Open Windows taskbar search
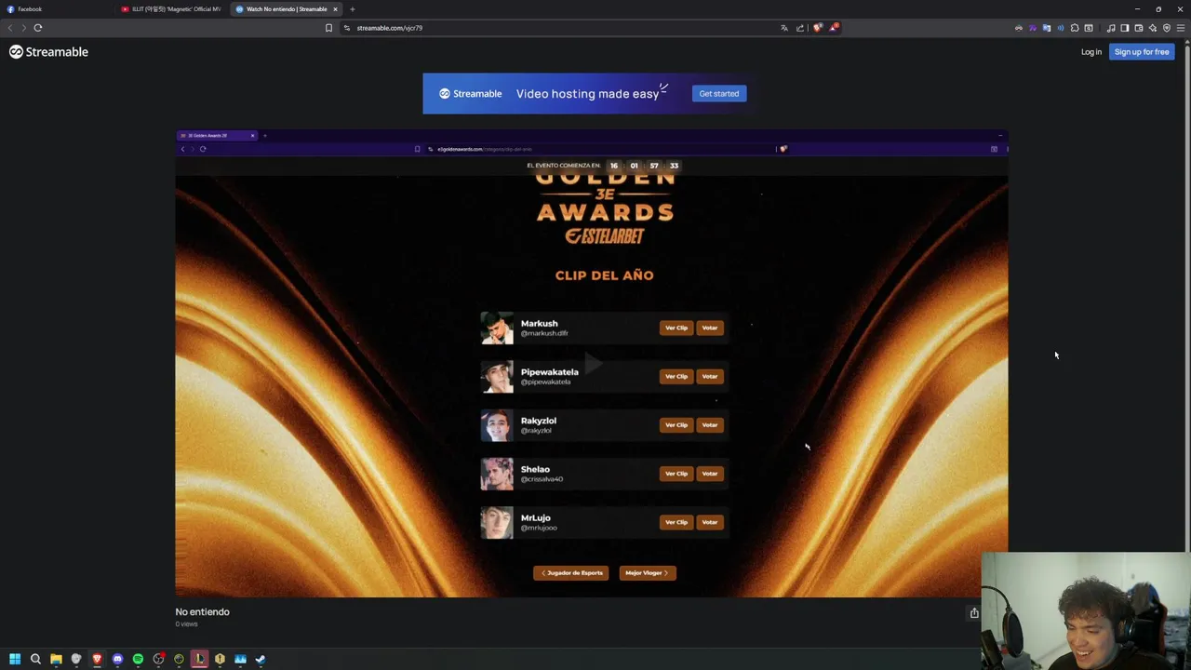 [35, 659]
